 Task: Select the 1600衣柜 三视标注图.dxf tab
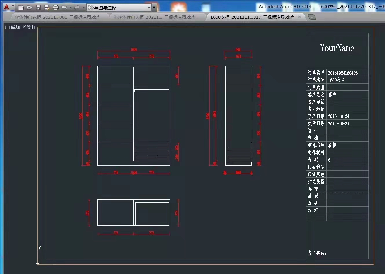252,17
